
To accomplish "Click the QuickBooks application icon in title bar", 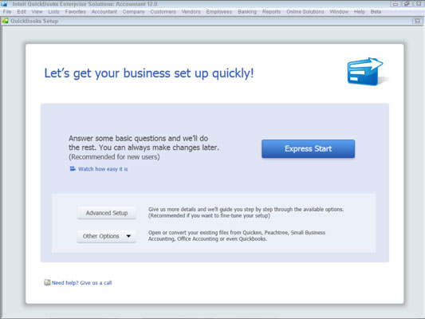I will click(4, 4).
